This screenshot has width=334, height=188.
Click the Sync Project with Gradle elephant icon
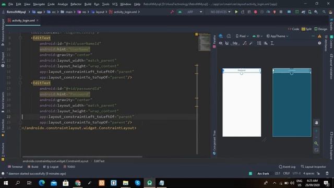(303, 12)
